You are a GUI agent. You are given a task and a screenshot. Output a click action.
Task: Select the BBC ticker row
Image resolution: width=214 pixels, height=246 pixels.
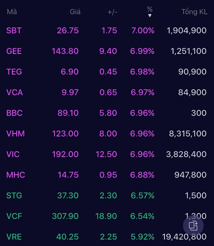(14, 113)
